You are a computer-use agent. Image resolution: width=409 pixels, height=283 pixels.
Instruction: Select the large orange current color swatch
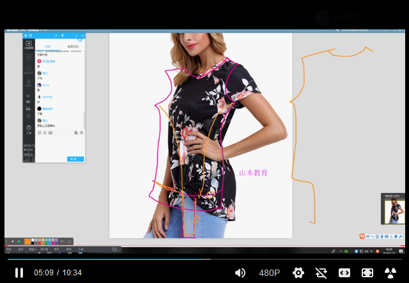click(27, 241)
